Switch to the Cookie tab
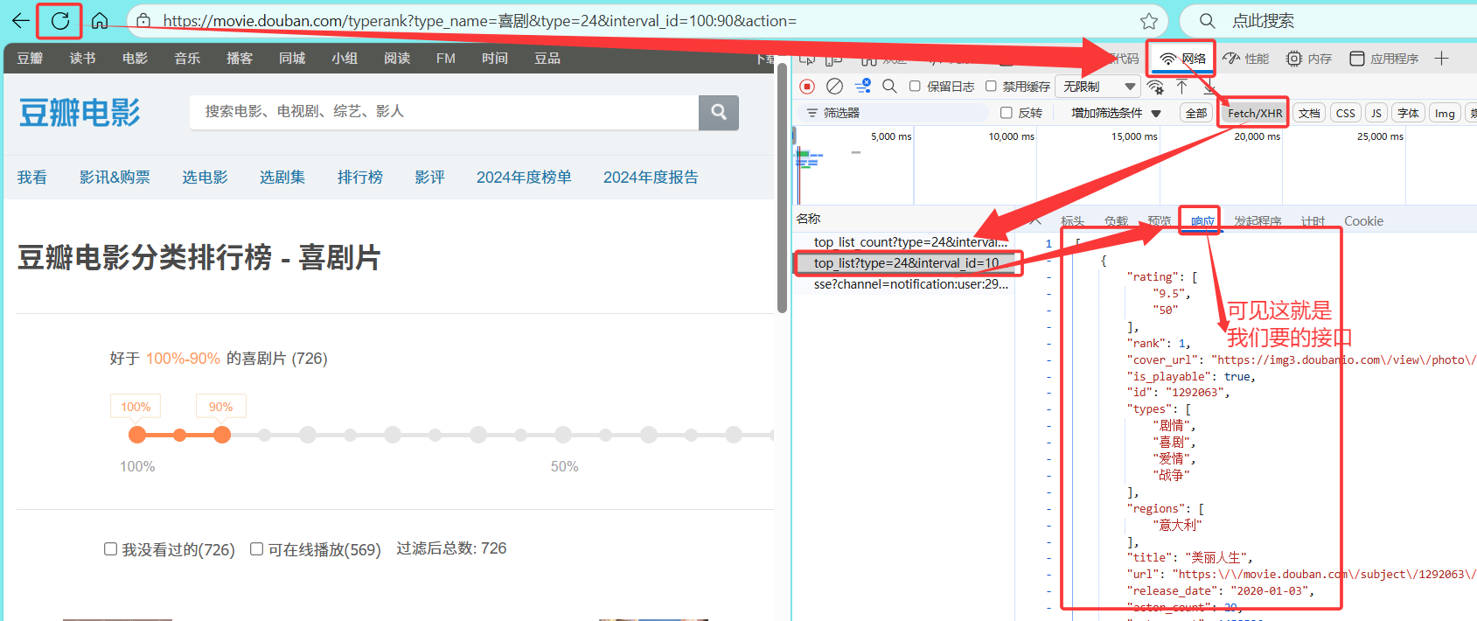 click(1363, 221)
